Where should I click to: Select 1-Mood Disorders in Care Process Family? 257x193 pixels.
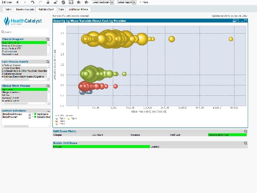(x=24, y=68)
